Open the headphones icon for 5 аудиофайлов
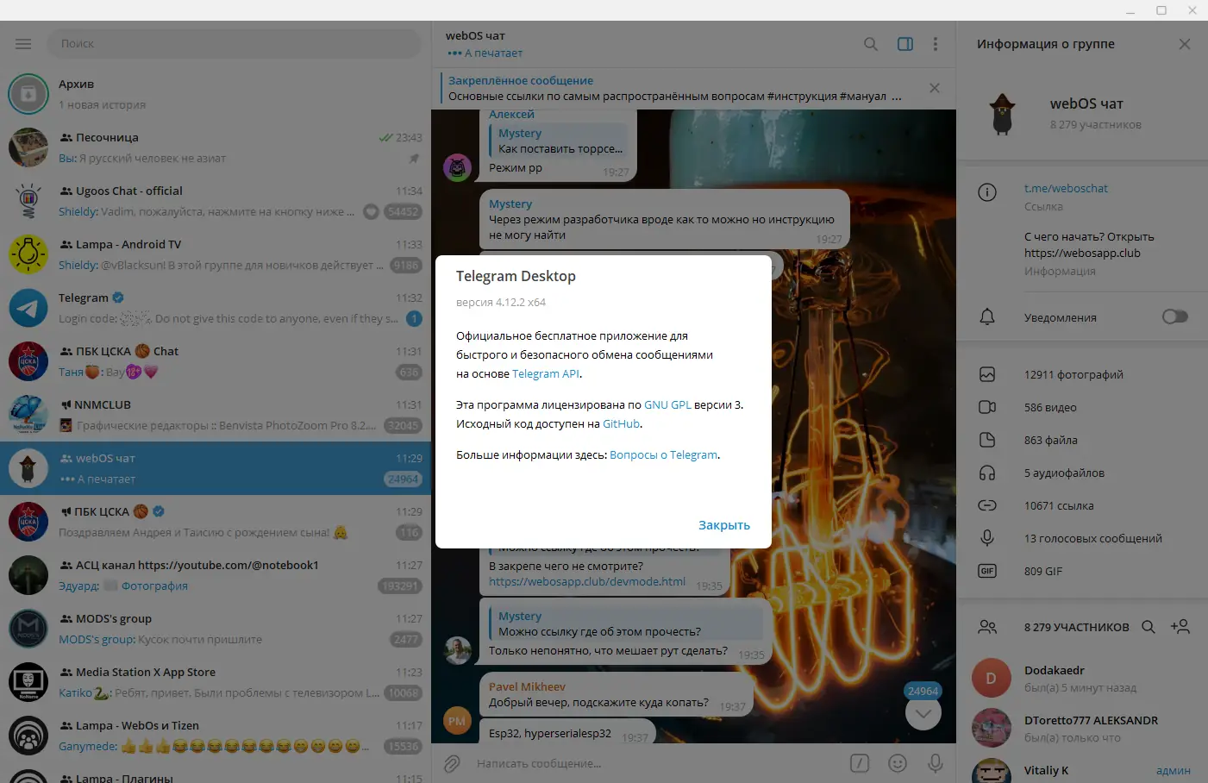The width and height of the screenshot is (1208, 783). [987, 473]
